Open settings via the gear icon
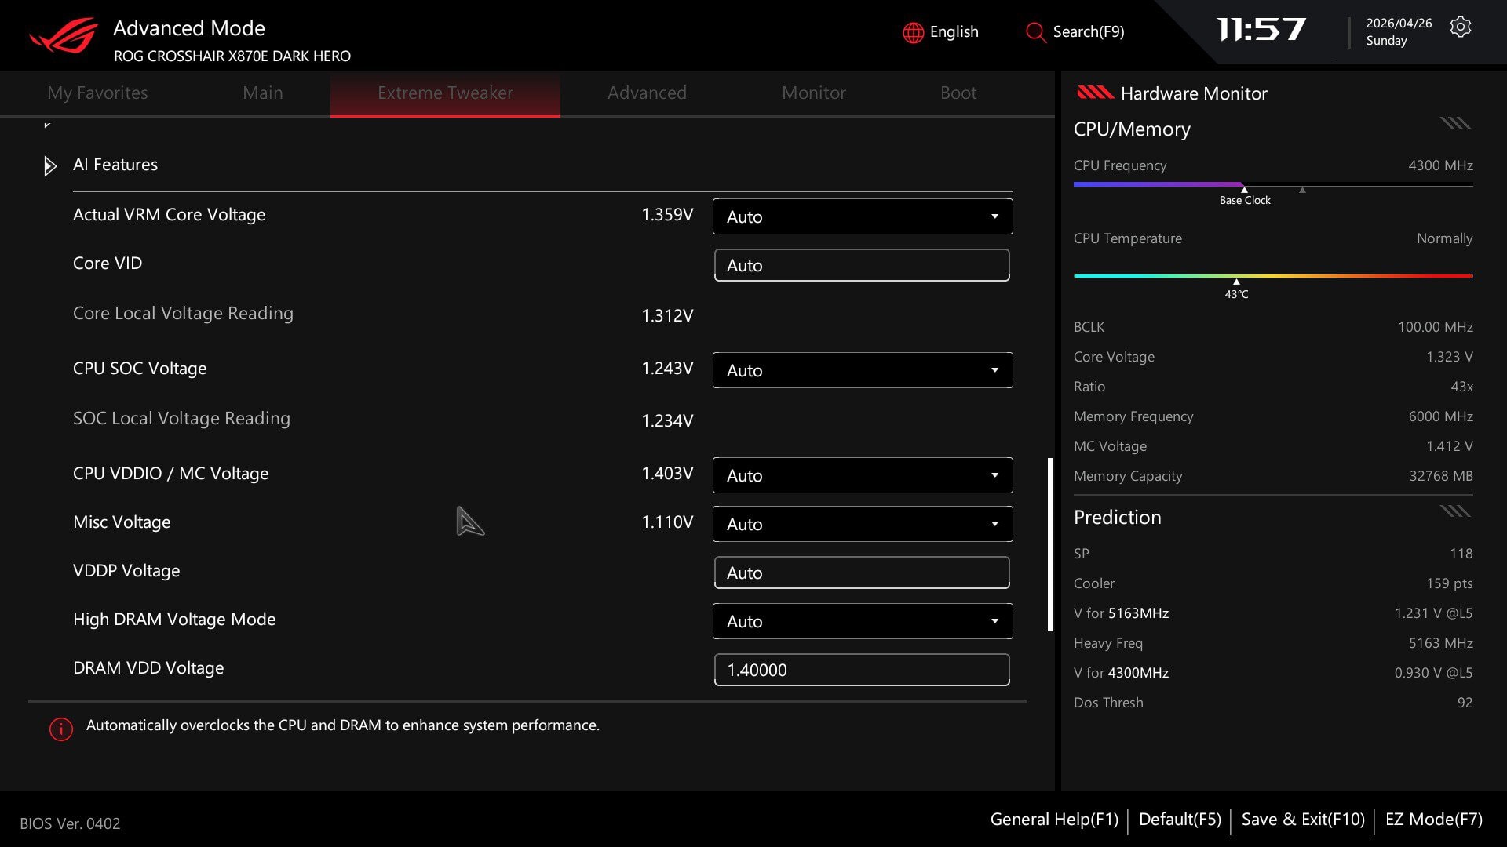The width and height of the screenshot is (1507, 847). click(1460, 27)
